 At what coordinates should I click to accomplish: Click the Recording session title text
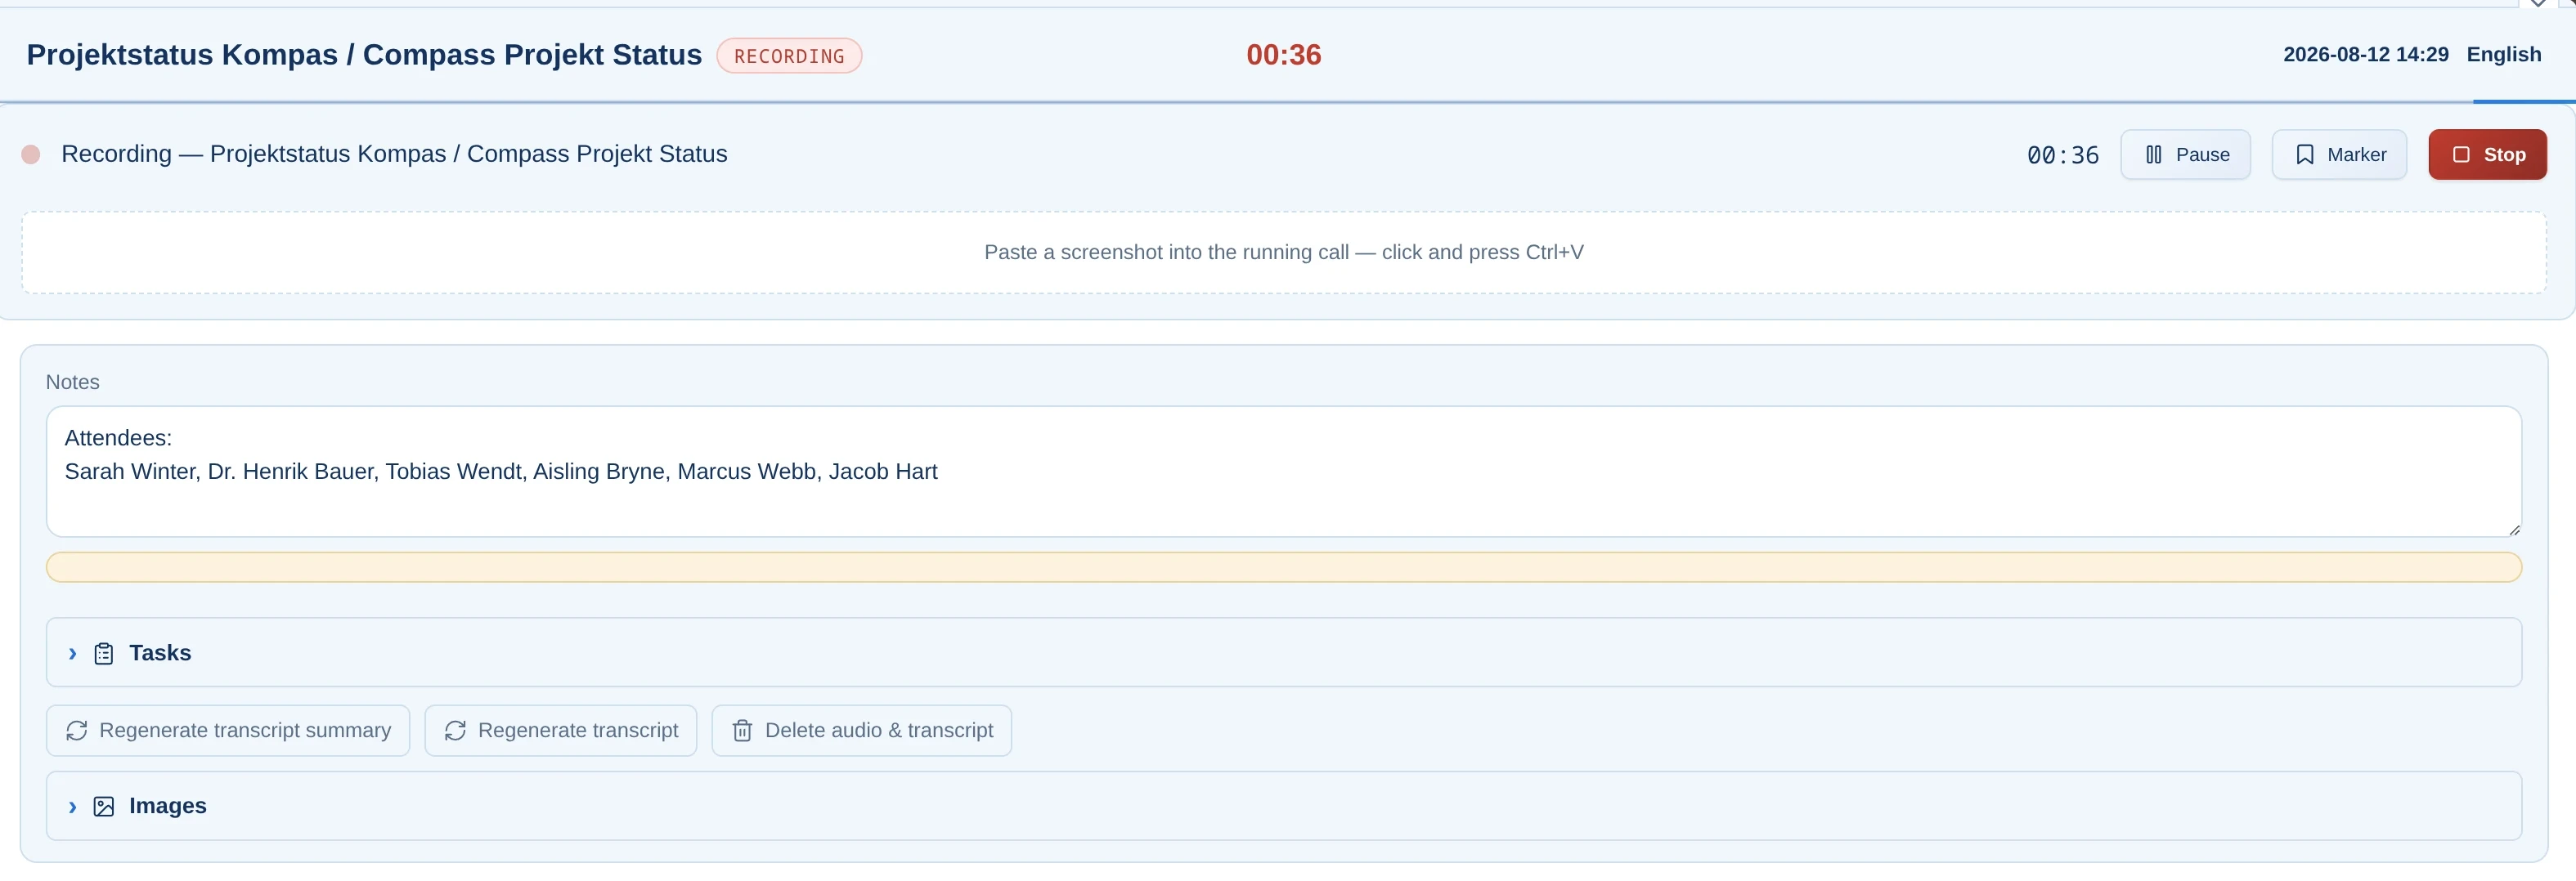tap(394, 154)
